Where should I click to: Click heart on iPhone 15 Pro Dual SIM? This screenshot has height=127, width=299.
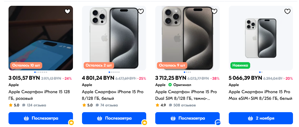[x=214, y=12]
